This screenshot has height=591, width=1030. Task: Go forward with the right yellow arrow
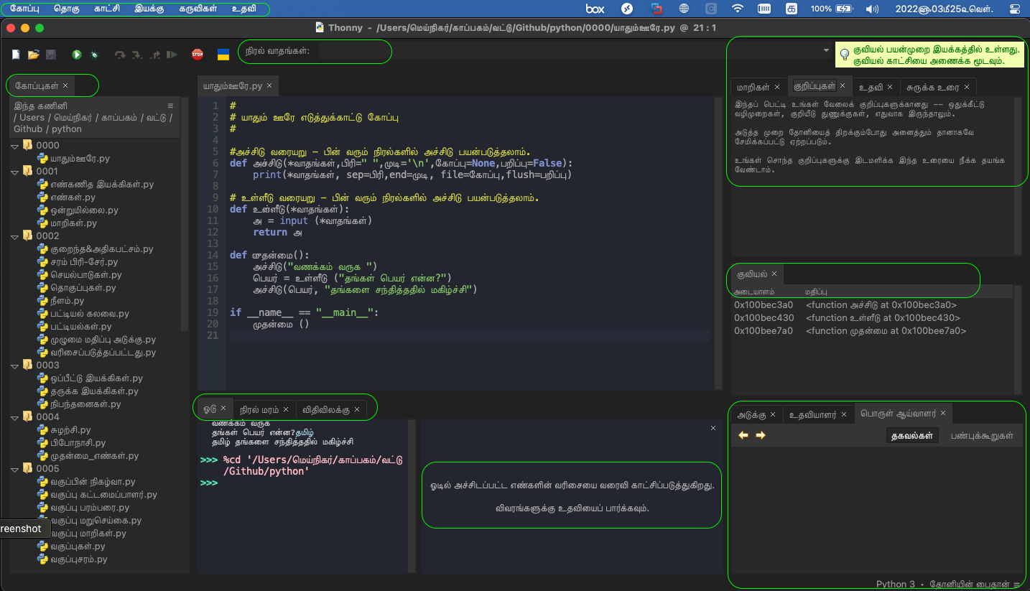[761, 435]
